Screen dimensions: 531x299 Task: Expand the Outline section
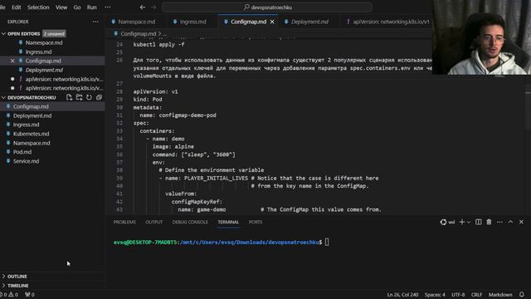pos(52,277)
